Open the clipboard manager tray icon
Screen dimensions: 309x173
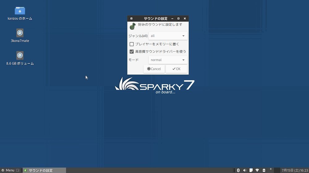click(x=251, y=170)
